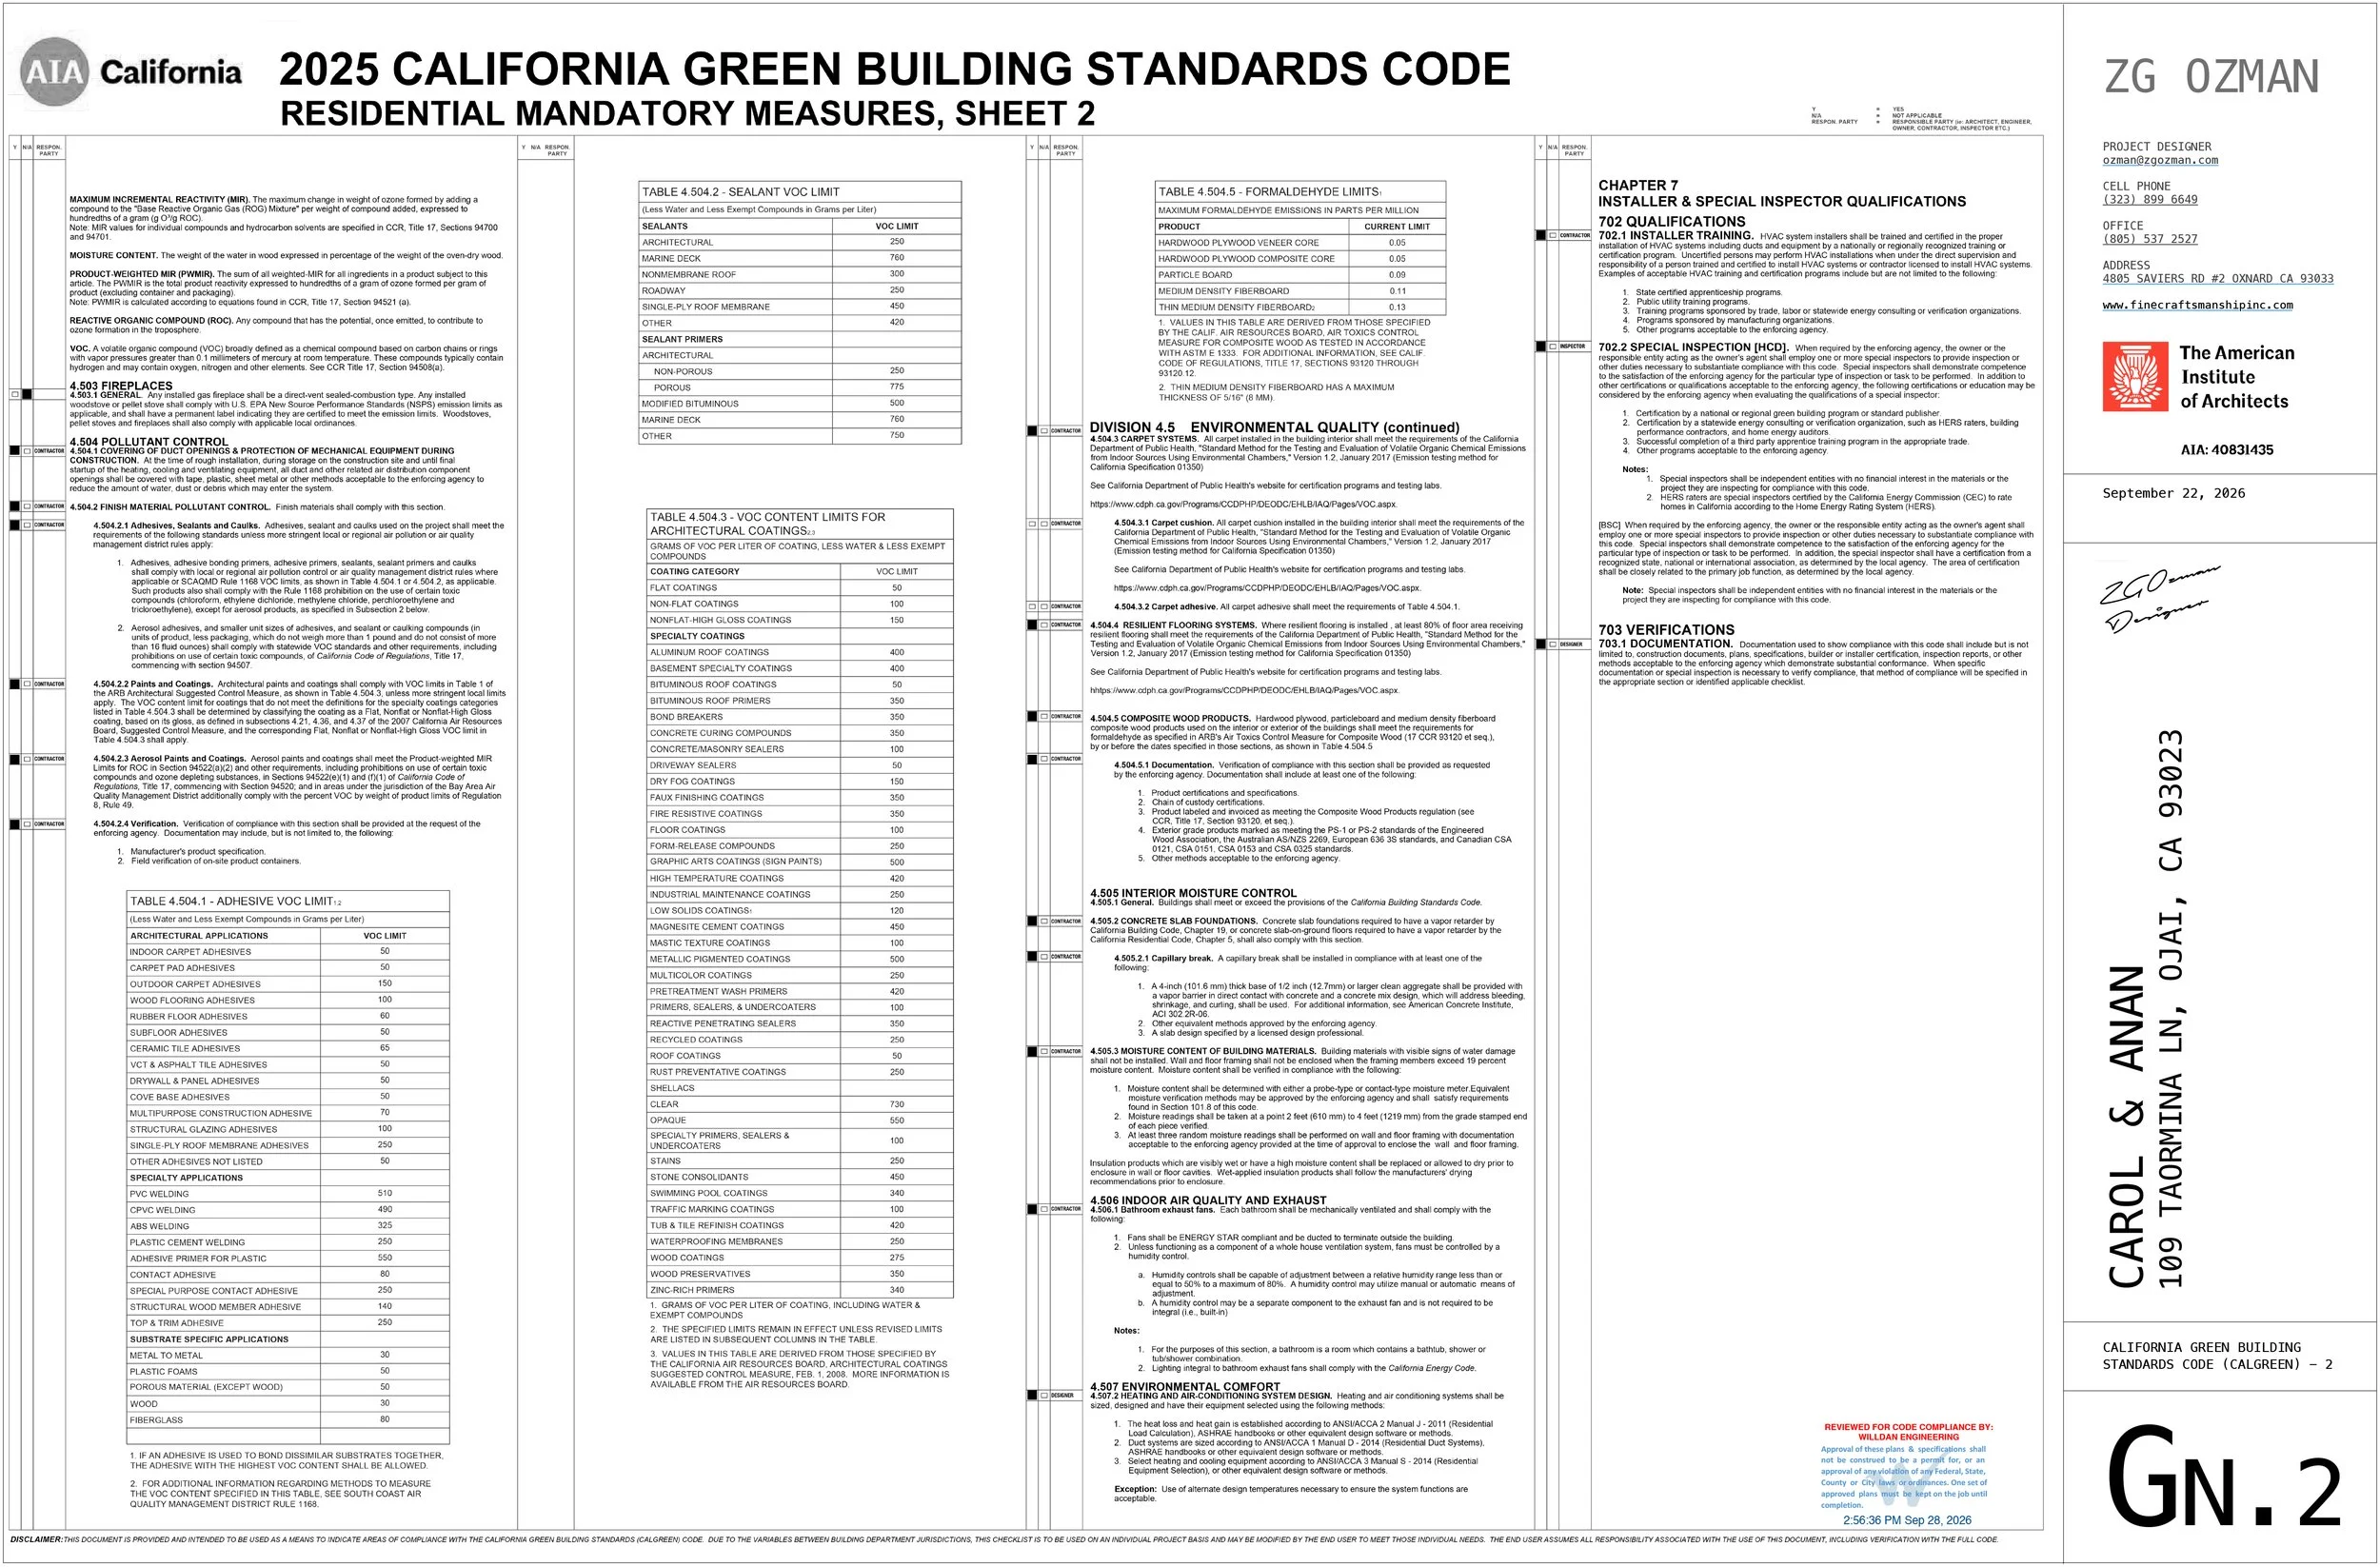Click the AIA: 40831435 member number
The height and width of the screenshot is (1567, 2380).
[2227, 450]
